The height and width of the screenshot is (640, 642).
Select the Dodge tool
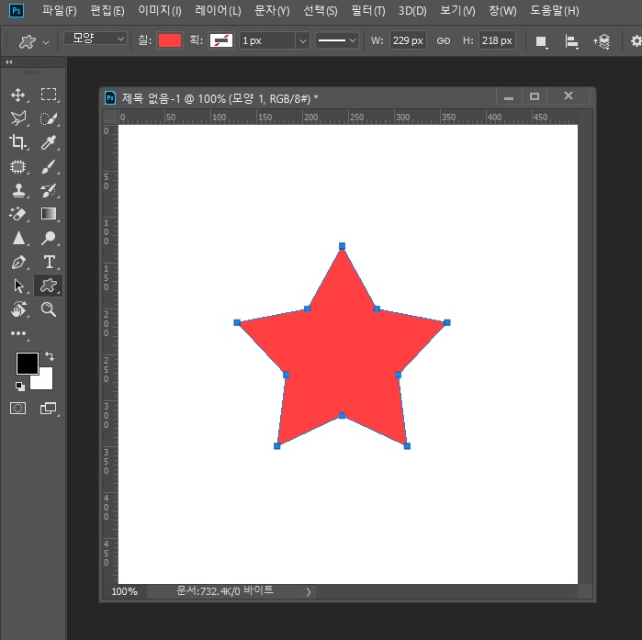coord(49,238)
